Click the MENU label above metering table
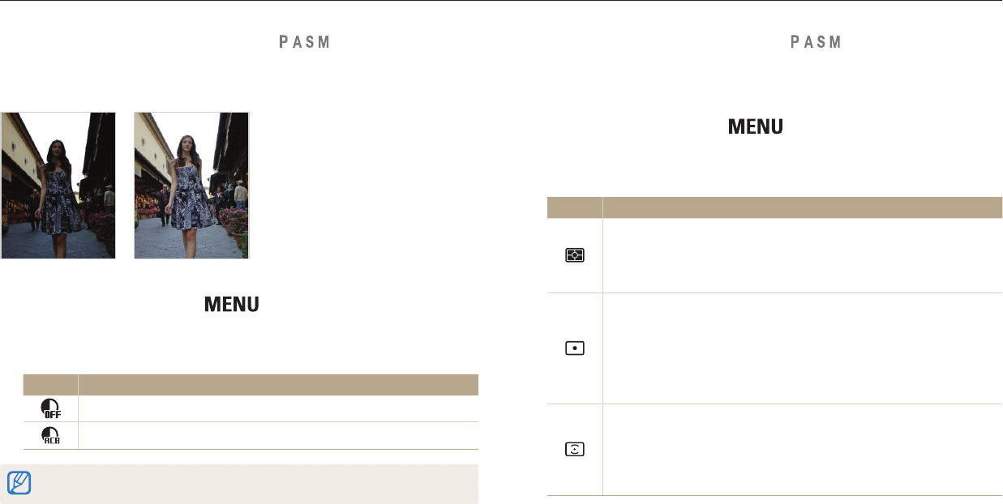 click(756, 127)
